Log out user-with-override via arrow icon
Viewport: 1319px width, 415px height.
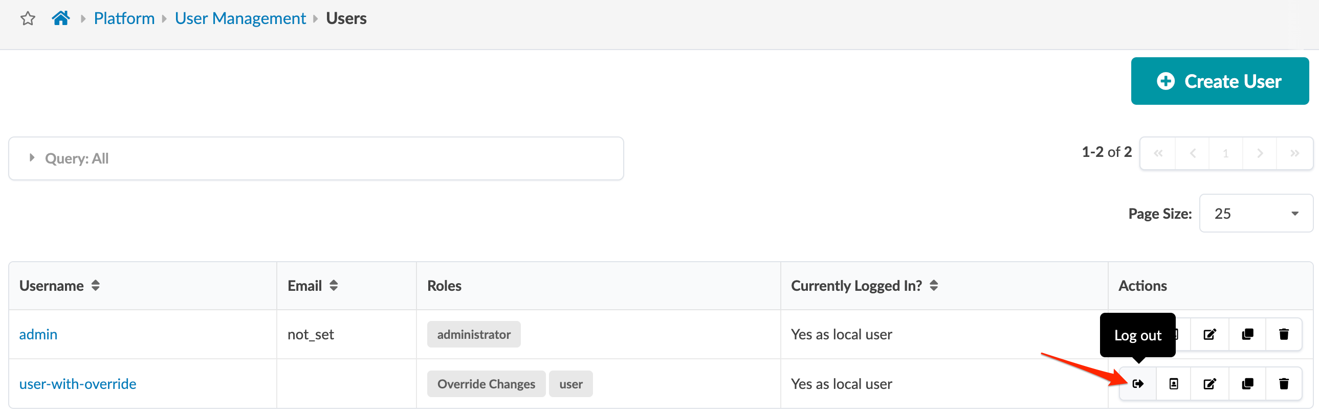tap(1138, 384)
